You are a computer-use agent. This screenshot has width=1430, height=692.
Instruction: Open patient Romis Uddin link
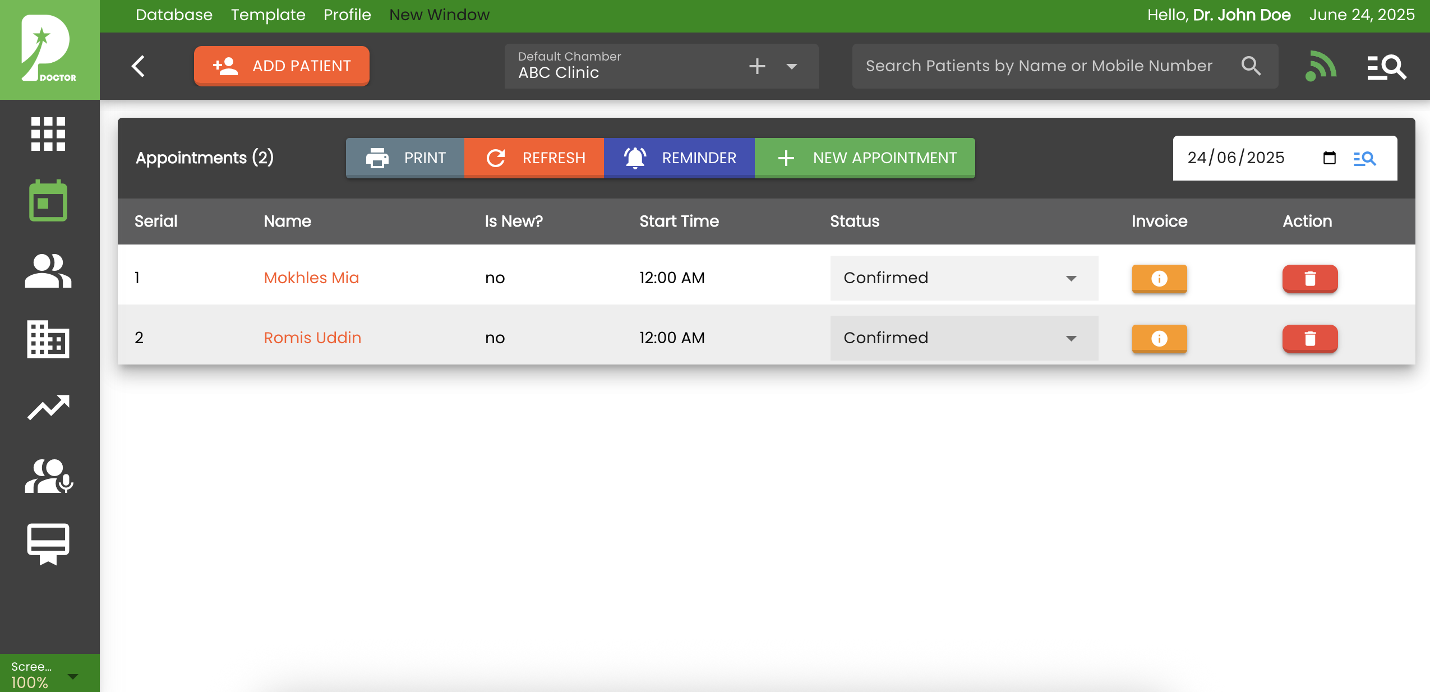point(312,338)
